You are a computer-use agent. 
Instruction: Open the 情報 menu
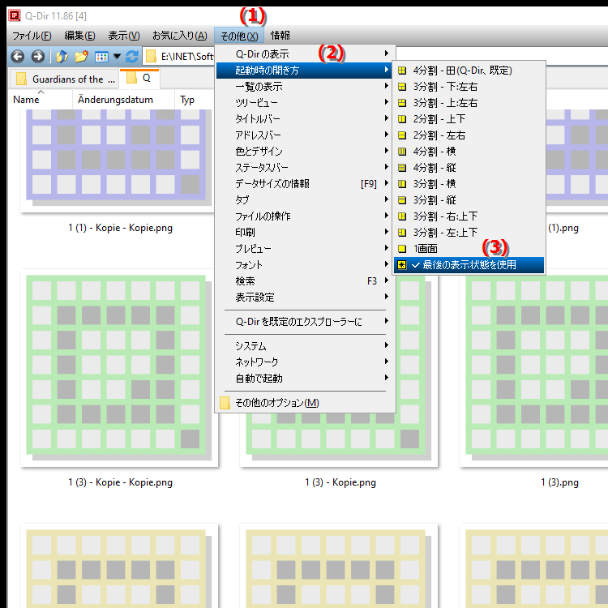(x=280, y=36)
